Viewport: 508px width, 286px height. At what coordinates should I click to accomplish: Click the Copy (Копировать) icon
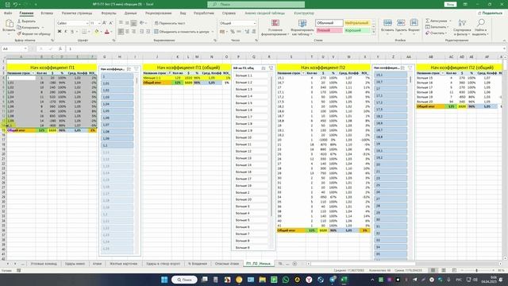tap(19, 27)
